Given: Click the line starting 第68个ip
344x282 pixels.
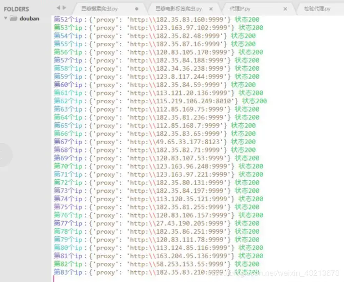Looking at the screenshot, I should 154,150.
